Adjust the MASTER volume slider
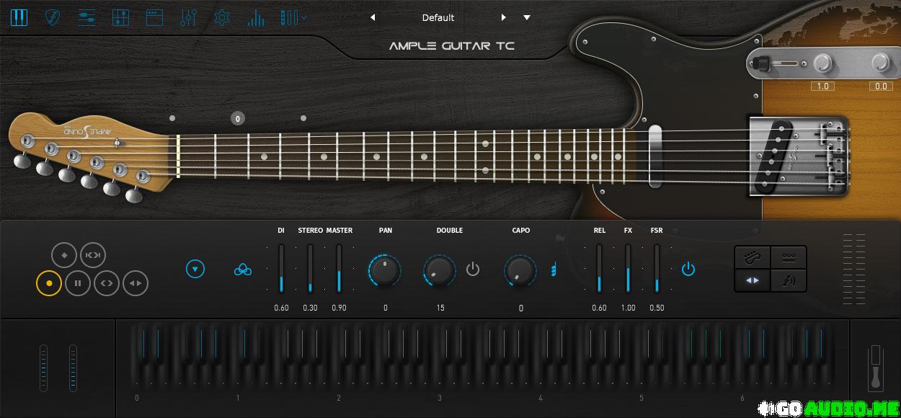 click(x=339, y=268)
